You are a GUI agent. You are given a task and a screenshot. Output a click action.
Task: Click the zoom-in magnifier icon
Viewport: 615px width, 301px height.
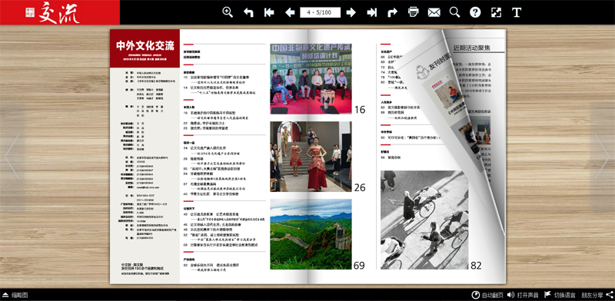(228, 12)
